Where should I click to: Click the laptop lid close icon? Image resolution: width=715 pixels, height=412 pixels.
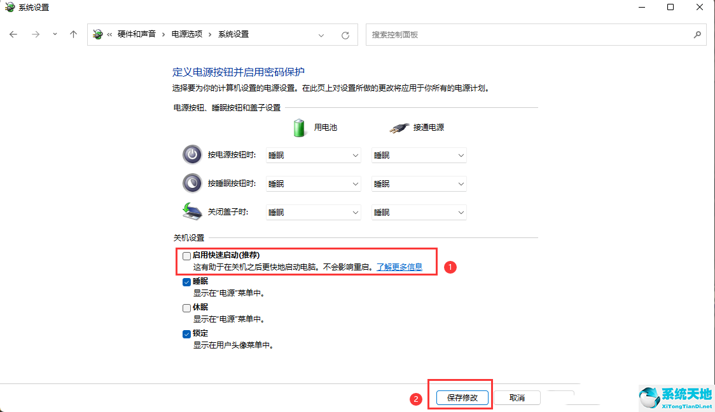click(x=192, y=212)
